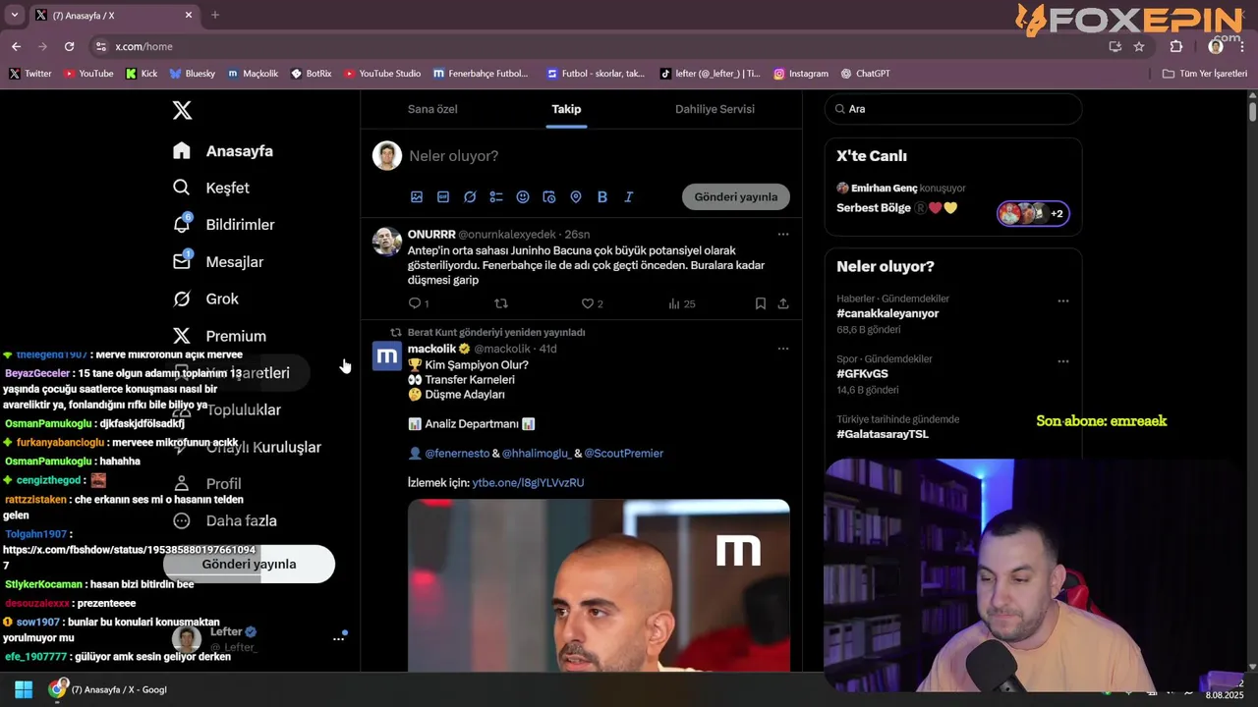Open @hhalimoglu_ mention link
The height and width of the screenshot is (707, 1258).
538,454
